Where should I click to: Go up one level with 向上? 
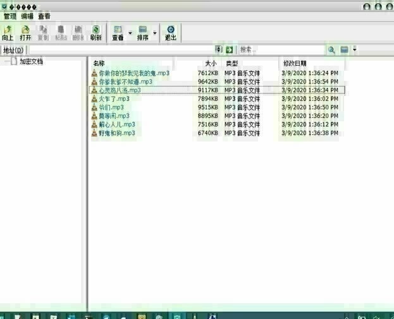(8, 33)
